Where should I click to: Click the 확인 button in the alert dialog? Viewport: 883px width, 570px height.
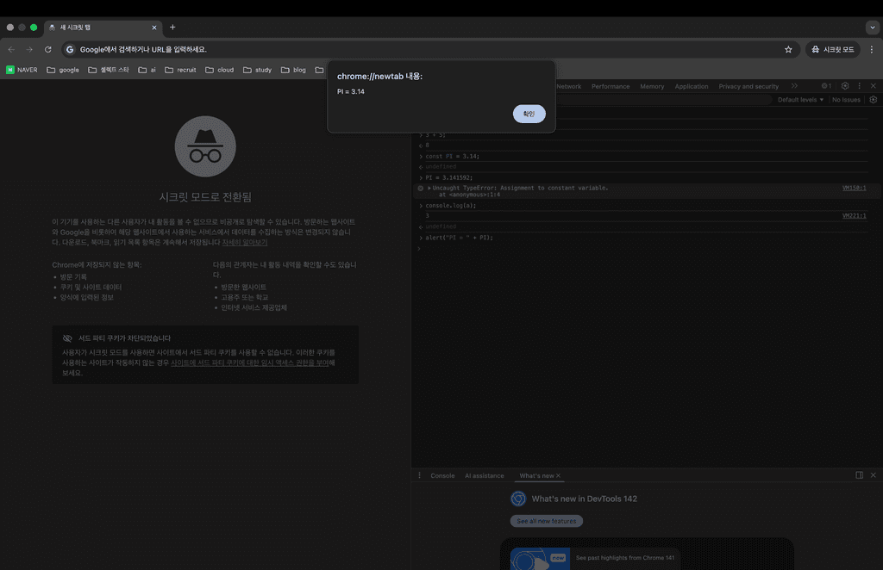[x=529, y=114]
